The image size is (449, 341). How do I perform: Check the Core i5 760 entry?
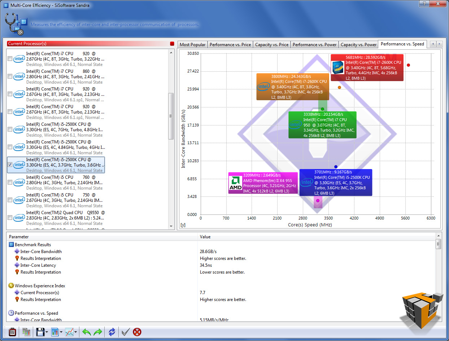pyautogui.click(x=10, y=182)
